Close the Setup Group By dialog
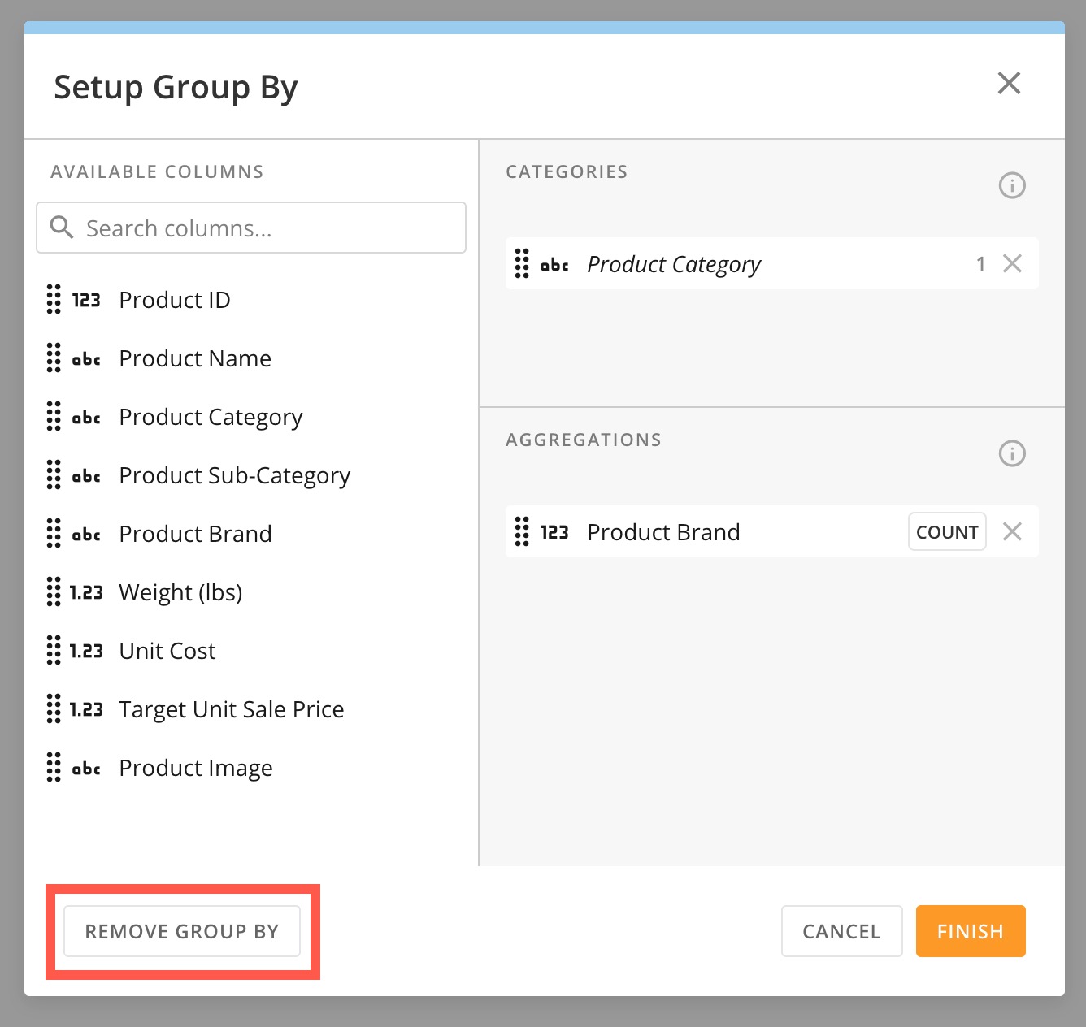The image size is (1086, 1027). tap(1009, 83)
